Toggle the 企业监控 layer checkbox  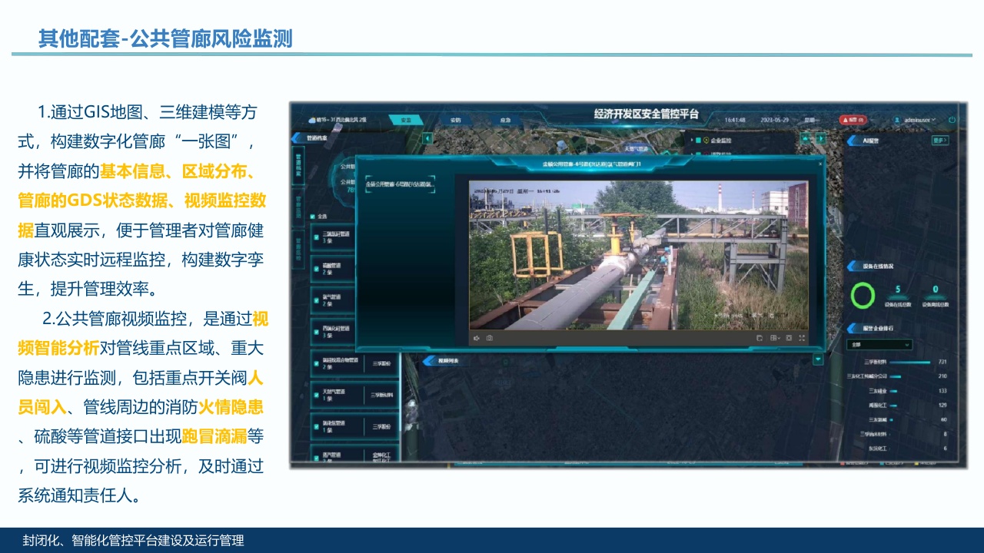[697, 141]
